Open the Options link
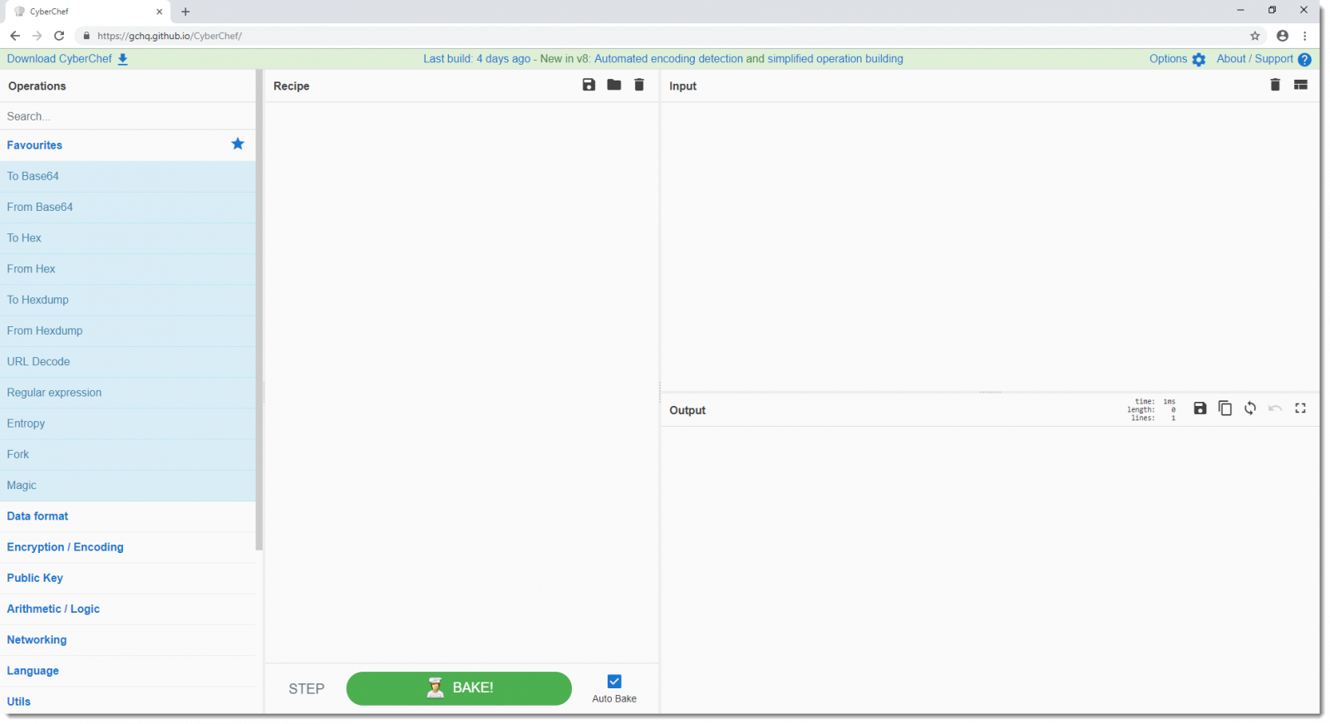The height and width of the screenshot is (724, 1330). 1168,59
